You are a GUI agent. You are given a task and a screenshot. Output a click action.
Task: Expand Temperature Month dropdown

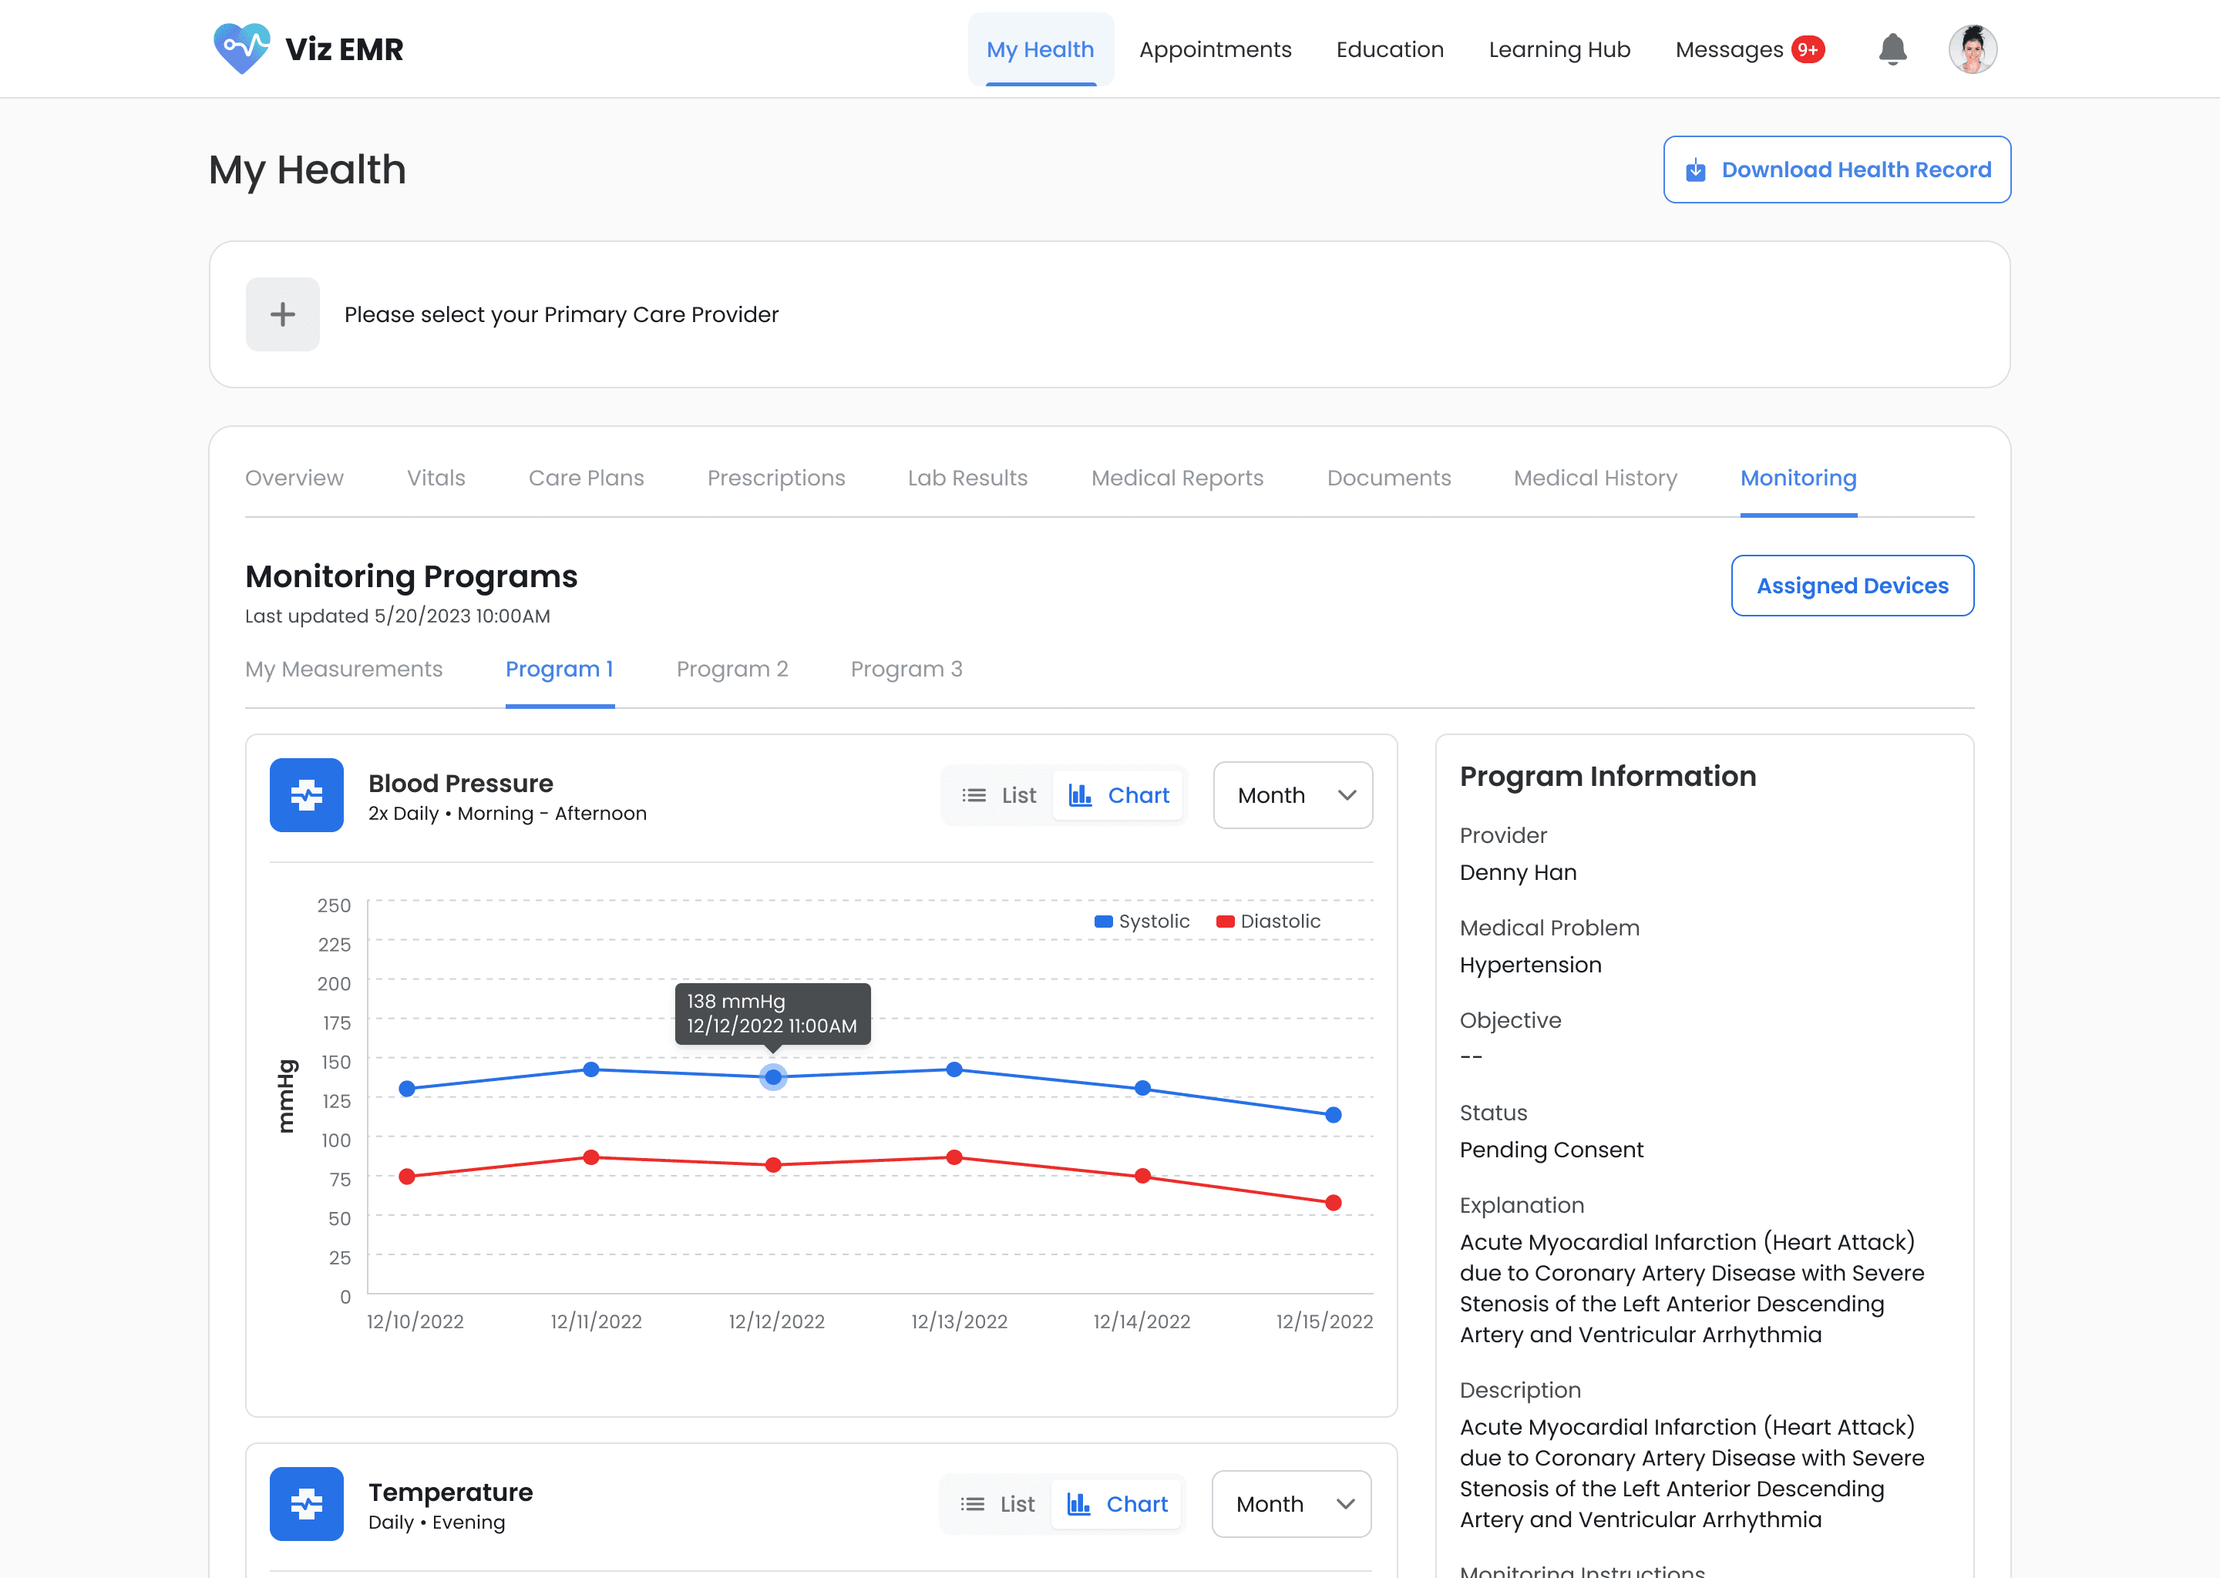1291,1503
